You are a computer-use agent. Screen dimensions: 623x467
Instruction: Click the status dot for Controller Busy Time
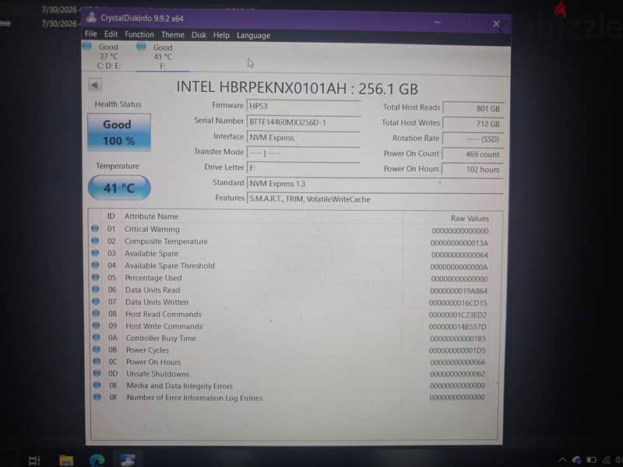pyautogui.click(x=96, y=337)
